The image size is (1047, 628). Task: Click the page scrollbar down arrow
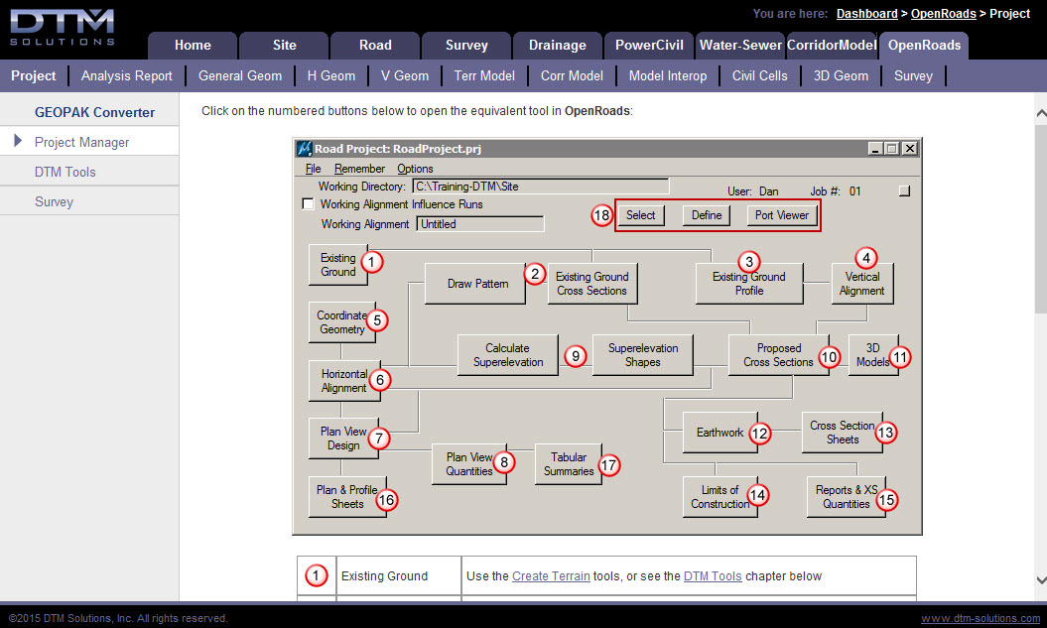coord(1039,579)
